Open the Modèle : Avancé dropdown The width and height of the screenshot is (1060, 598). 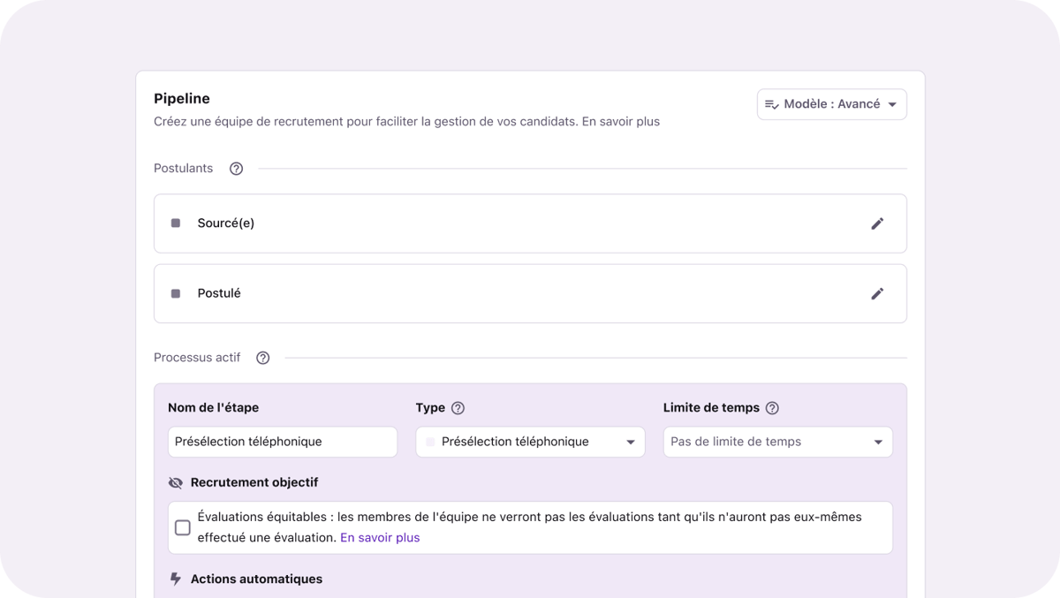tap(831, 104)
